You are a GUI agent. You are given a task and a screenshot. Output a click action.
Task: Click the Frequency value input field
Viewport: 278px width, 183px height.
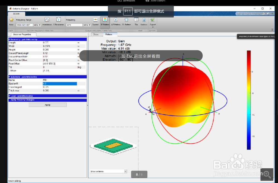[74, 25]
